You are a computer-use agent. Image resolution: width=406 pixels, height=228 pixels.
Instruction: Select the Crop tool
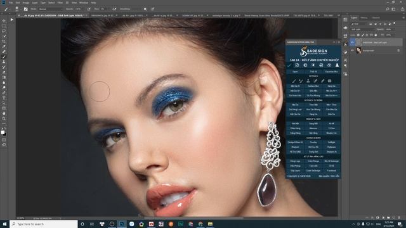[x=4, y=41]
